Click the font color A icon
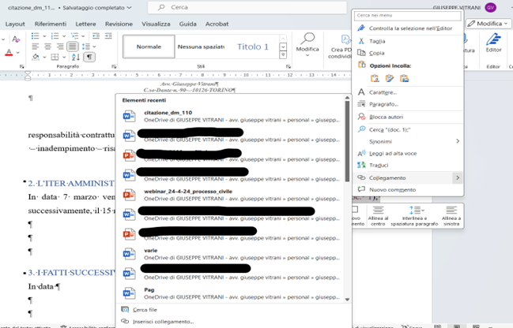 point(9,53)
